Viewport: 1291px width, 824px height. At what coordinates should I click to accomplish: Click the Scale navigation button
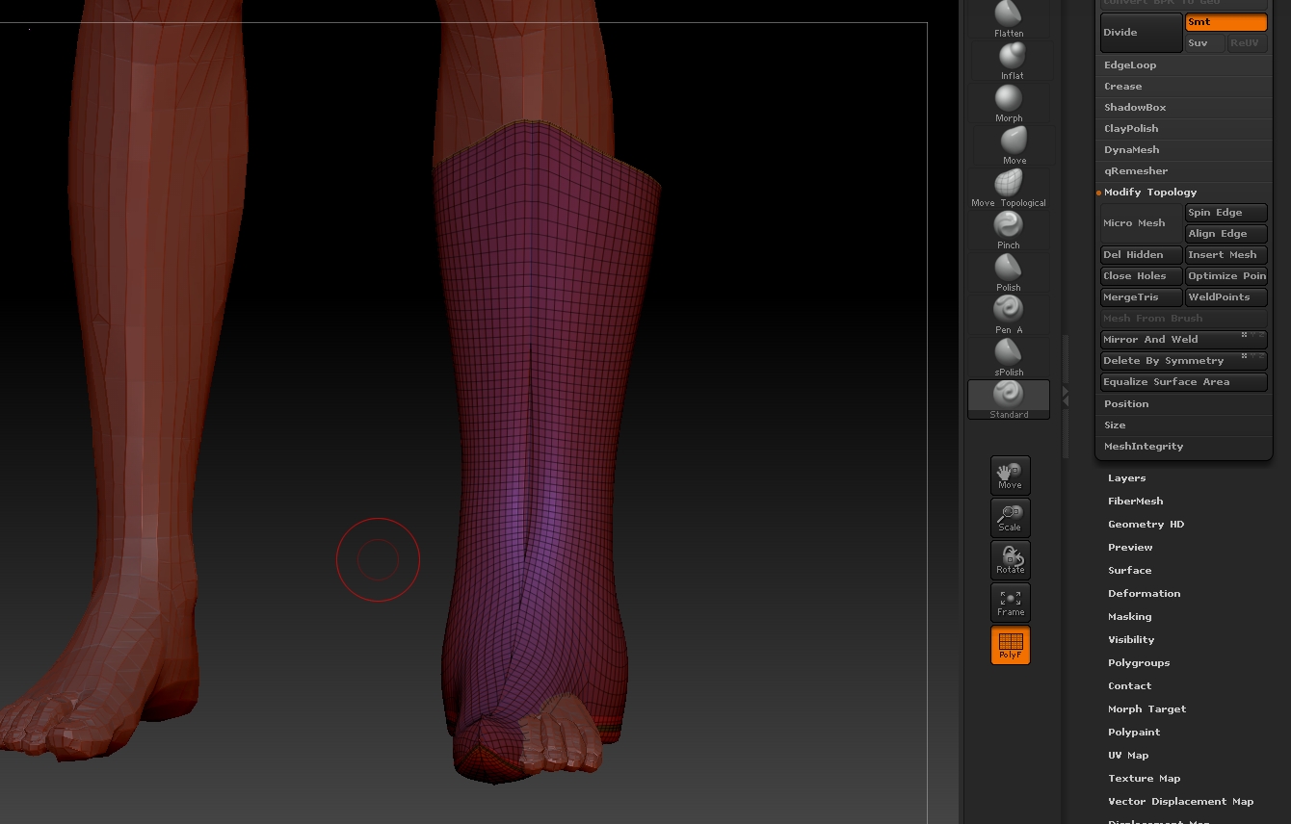(x=1010, y=518)
